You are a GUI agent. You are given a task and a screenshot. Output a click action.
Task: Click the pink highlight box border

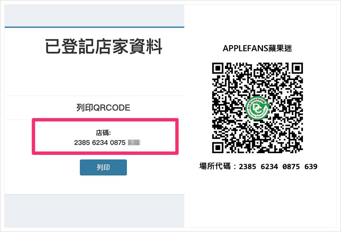[105, 119]
